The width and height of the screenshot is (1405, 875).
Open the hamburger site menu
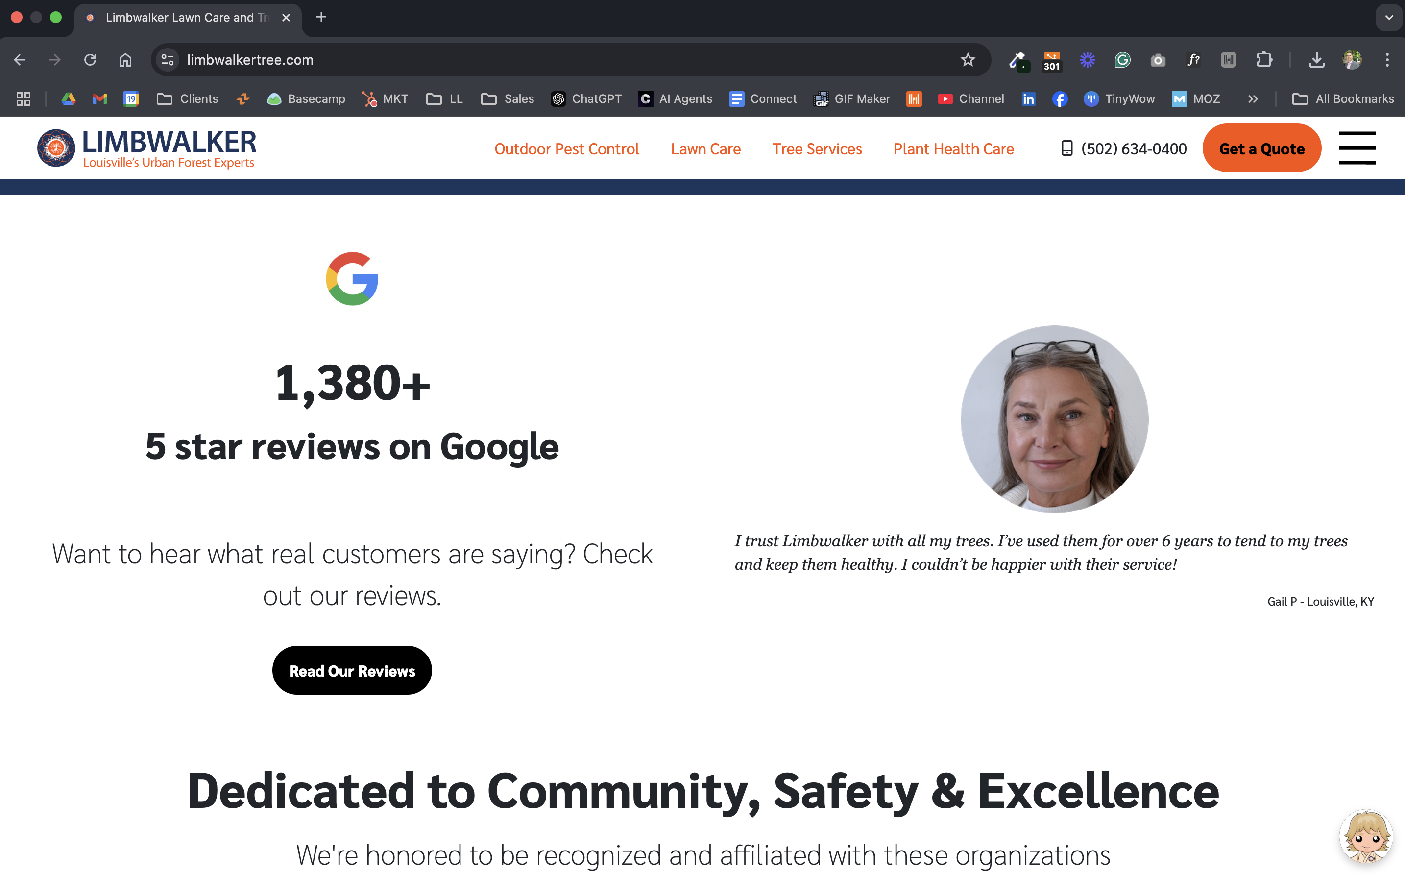(1357, 147)
